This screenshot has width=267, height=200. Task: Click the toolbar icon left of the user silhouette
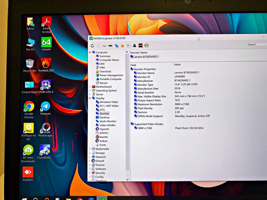[x=128, y=46]
